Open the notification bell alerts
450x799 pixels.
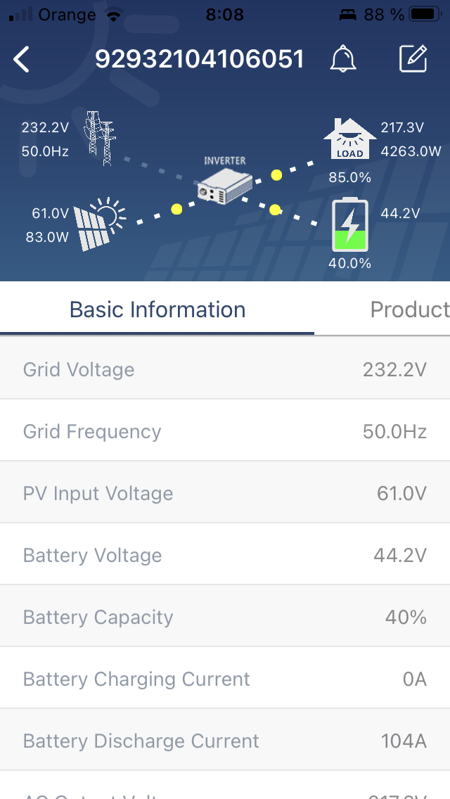click(x=343, y=60)
